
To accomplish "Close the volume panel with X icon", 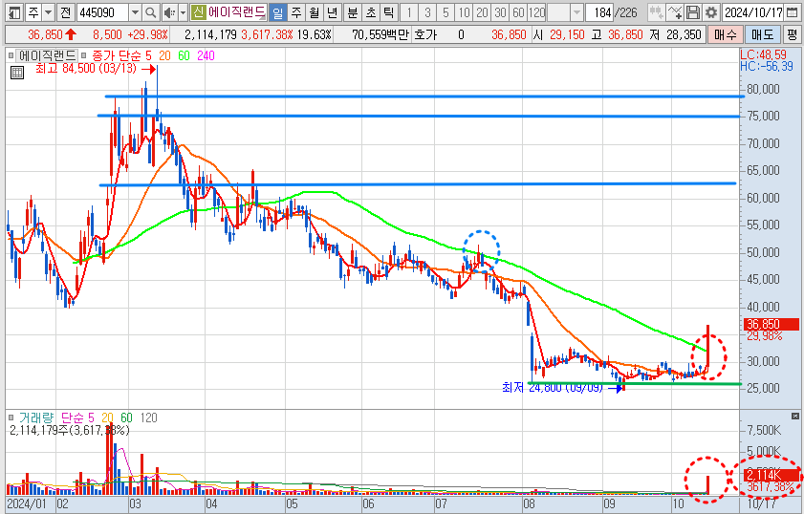I will click(794, 416).
